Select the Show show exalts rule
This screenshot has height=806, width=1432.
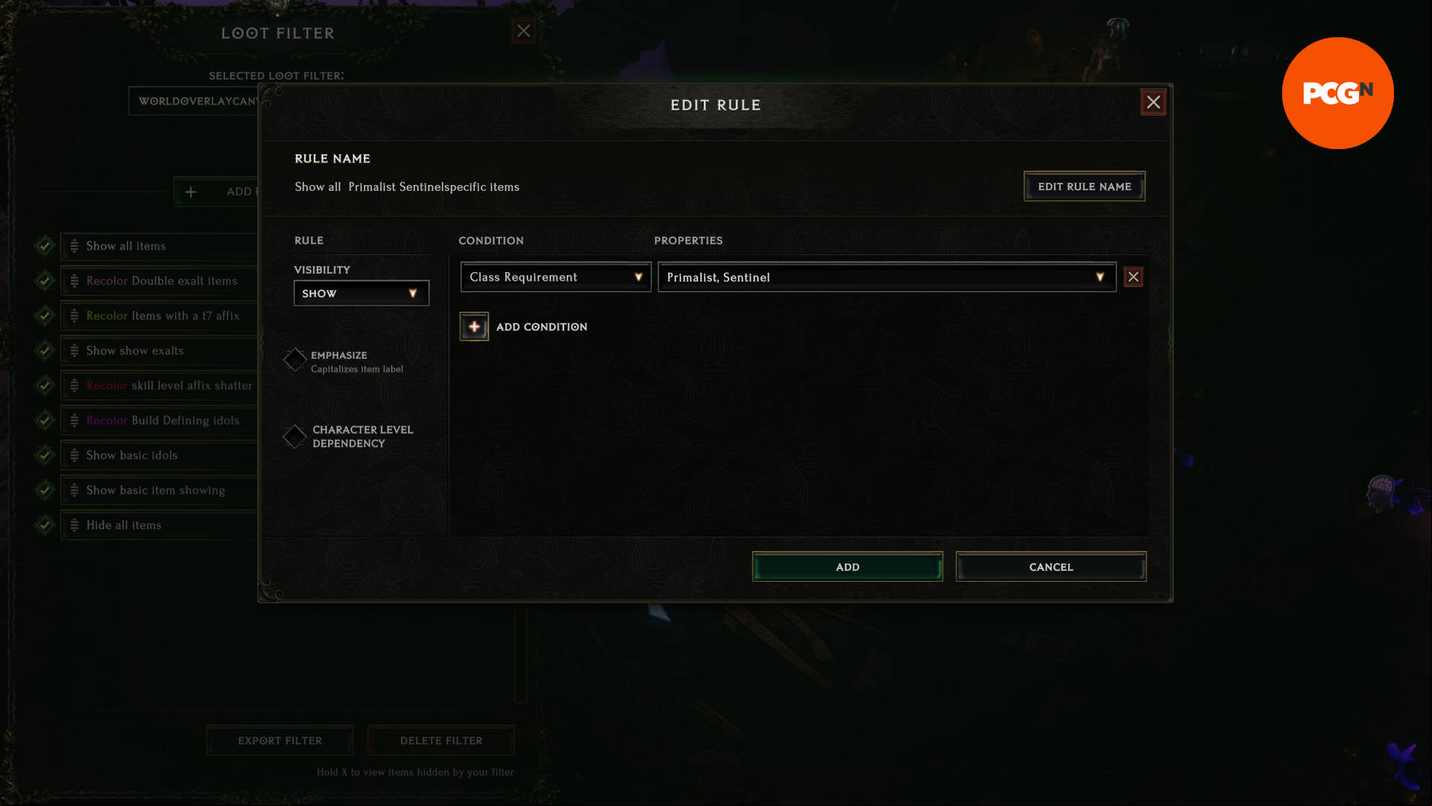click(x=160, y=350)
